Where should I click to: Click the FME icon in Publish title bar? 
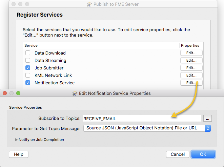pos(89,4)
